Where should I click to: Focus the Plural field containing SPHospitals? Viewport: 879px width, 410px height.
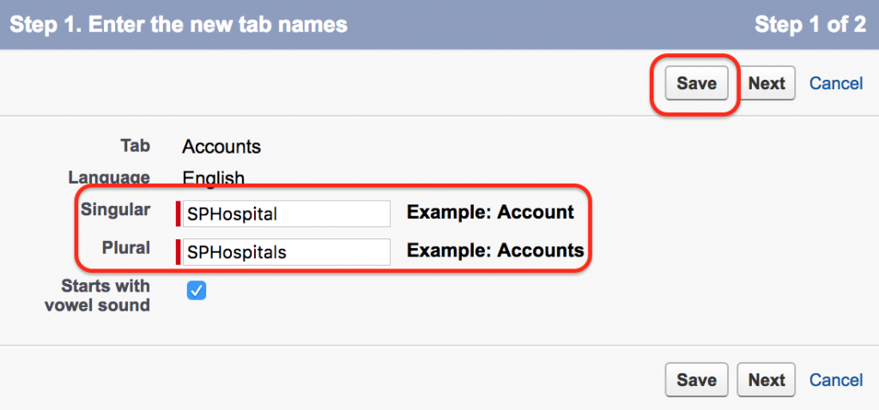point(287,252)
